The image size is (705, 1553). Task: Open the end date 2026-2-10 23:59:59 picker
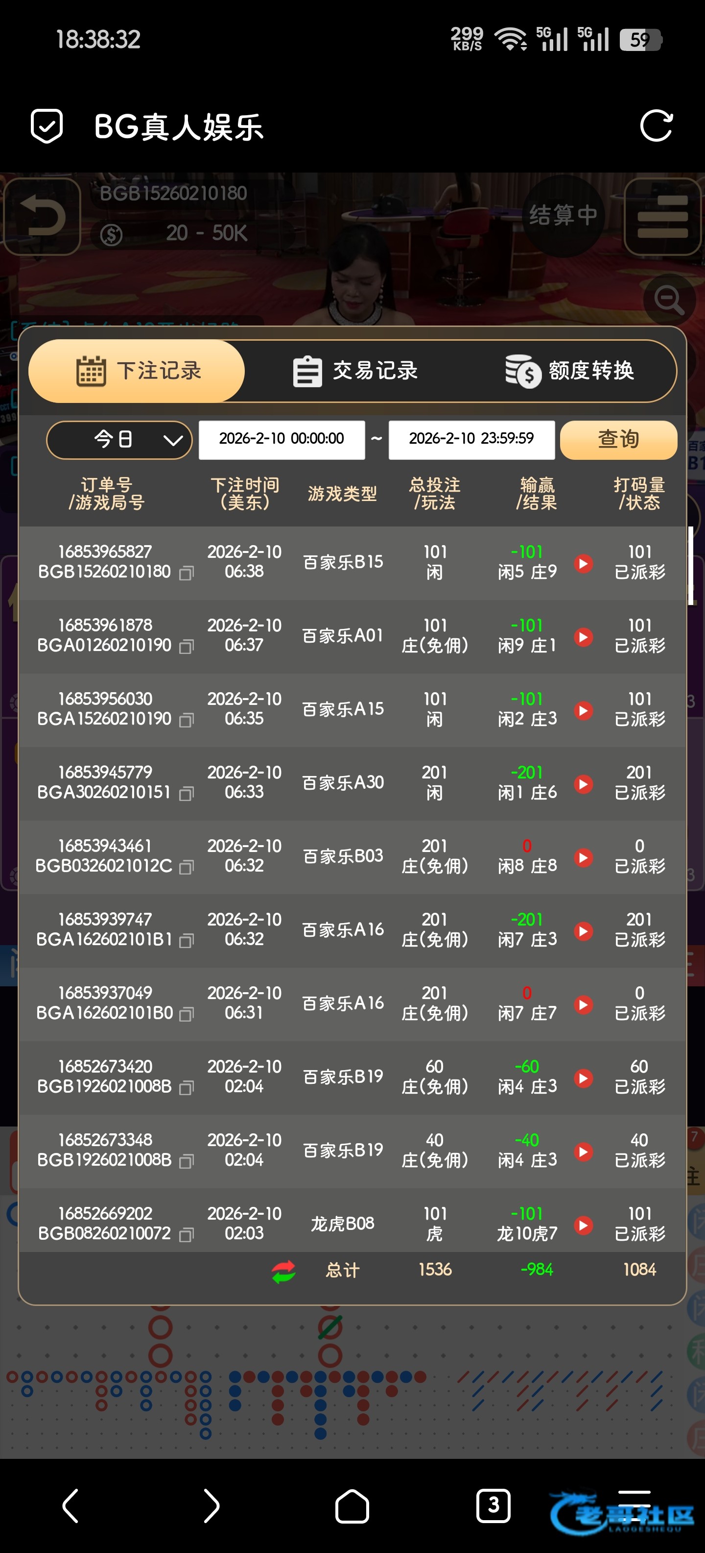coord(471,440)
